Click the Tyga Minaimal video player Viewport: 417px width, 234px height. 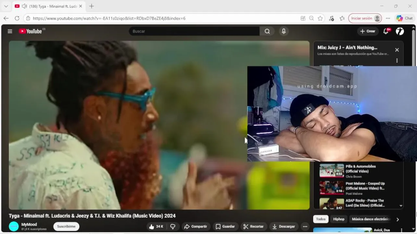click(x=159, y=125)
